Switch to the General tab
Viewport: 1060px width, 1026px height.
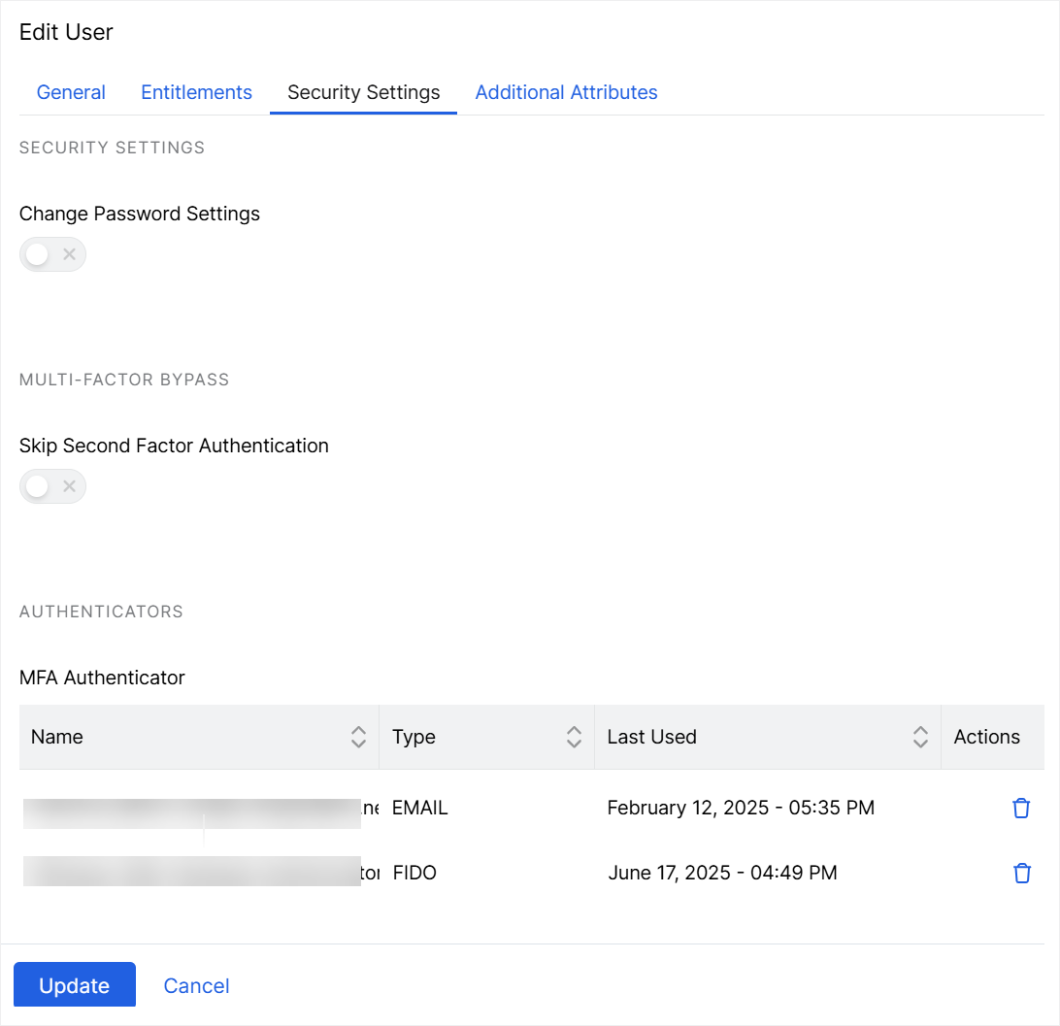(71, 92)
